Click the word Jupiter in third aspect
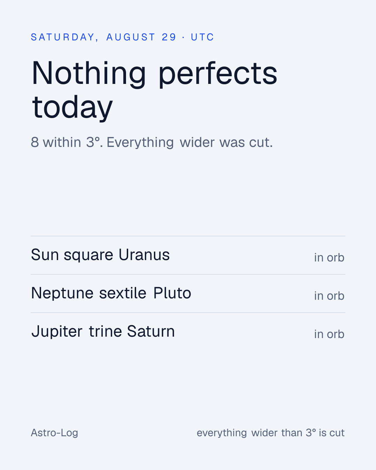 [x=57, y=331]
